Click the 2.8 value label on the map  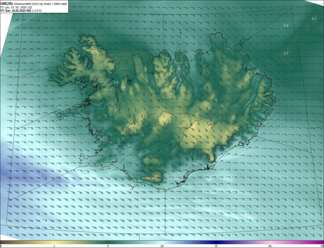123,87
